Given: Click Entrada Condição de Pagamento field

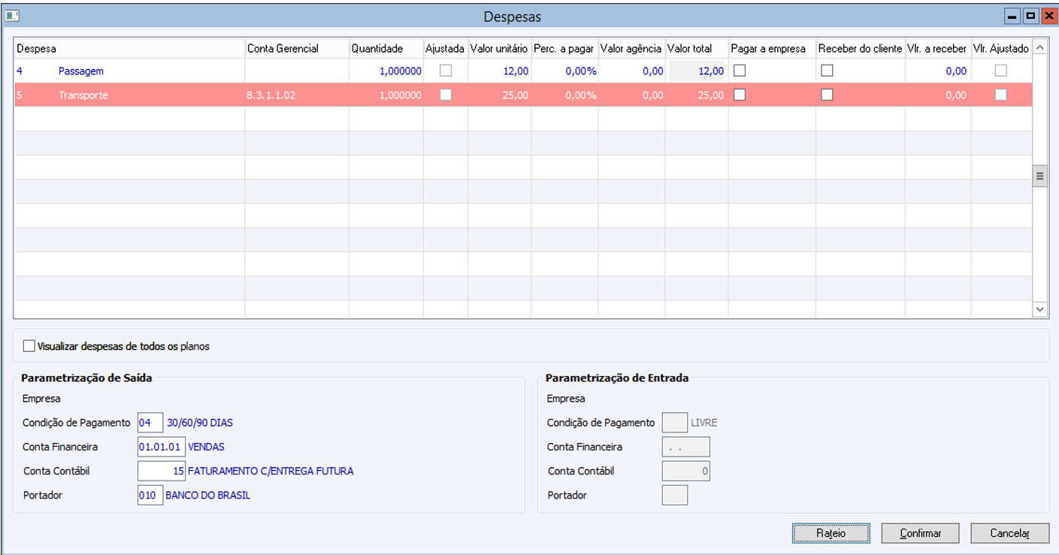Looking at the screenshot, I should coord(674,423).
